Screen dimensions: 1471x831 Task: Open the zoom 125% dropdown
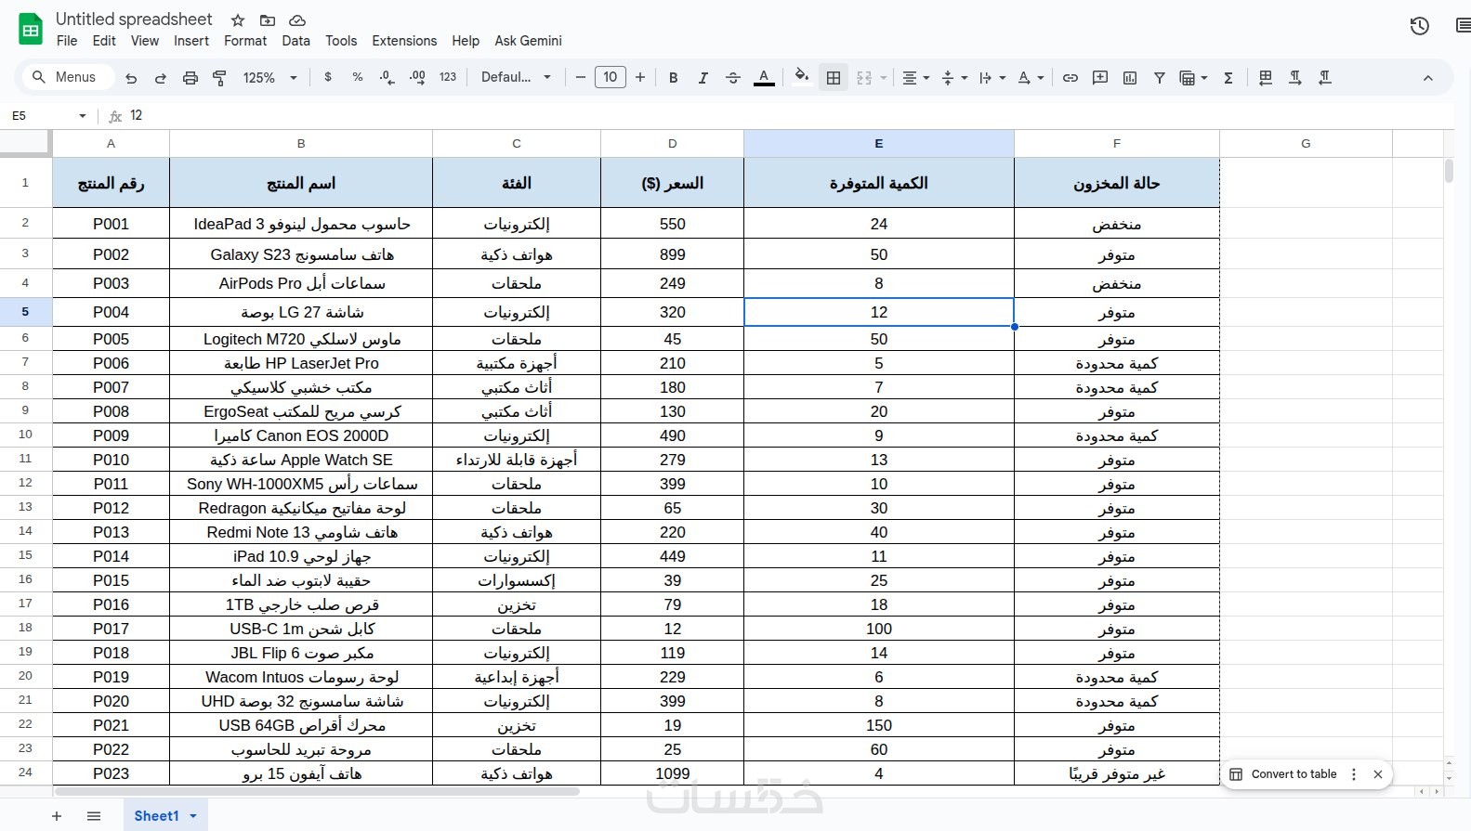(x=269, y=78)
